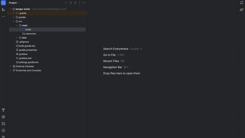Screen dimensions: 245x138
Task: Click Recent Files hint text
Action: (111, 61)
